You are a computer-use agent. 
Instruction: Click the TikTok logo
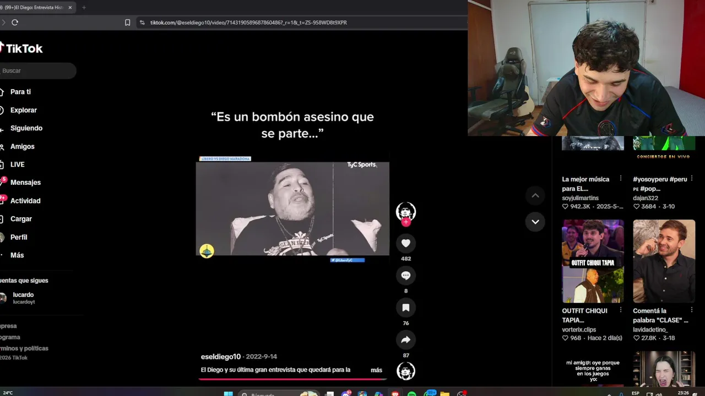[21, 48]
